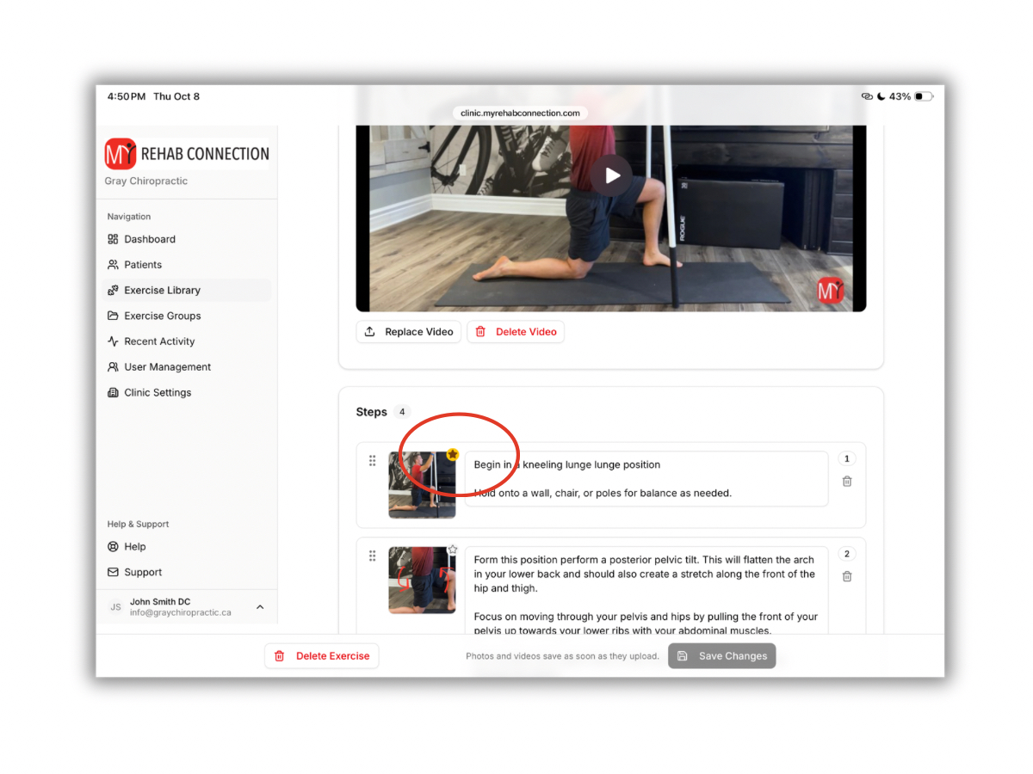Play the exercise video
The width and height of the screenshot is (1033, 774).
pos(612,175)
